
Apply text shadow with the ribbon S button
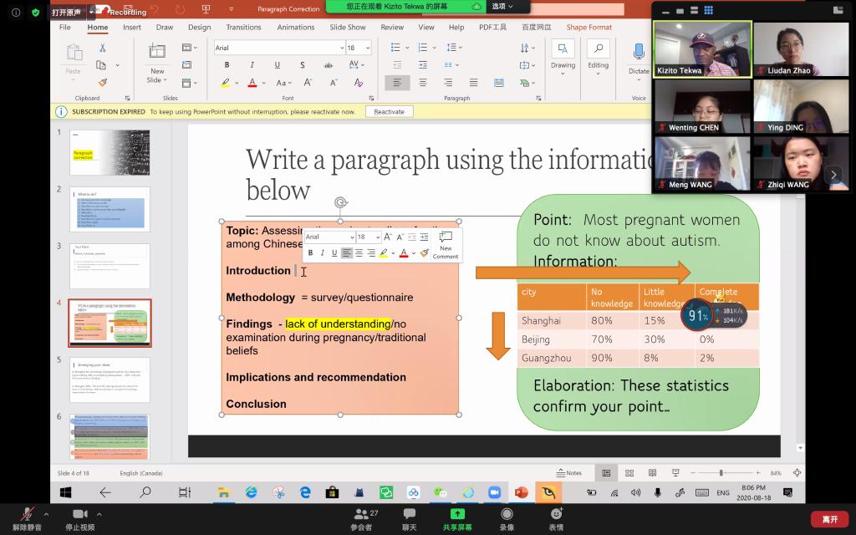302,65
